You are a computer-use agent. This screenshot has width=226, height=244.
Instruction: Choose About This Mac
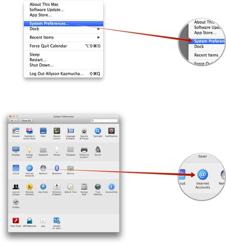pos(44,5)
